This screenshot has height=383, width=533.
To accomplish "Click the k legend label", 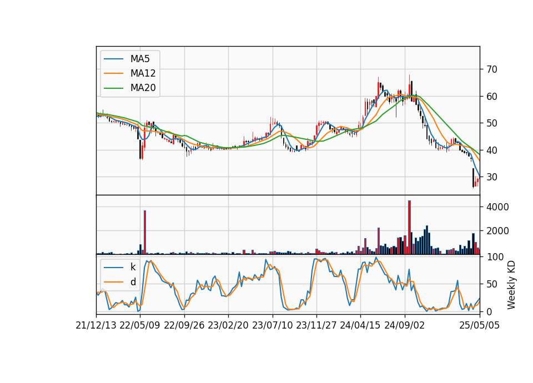I will [x=133, y=267].
